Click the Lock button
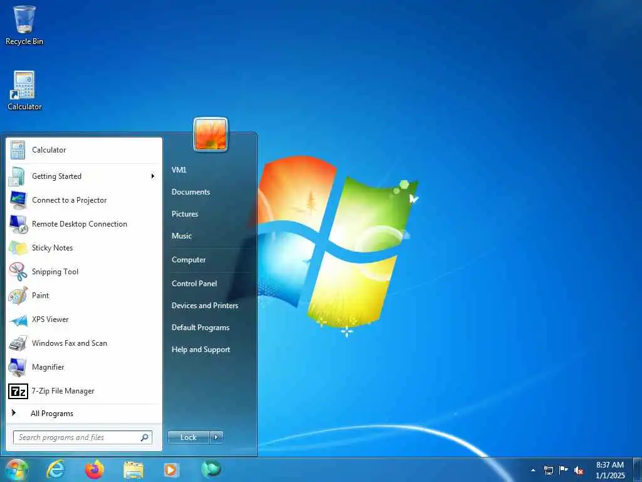 point(188,437)
